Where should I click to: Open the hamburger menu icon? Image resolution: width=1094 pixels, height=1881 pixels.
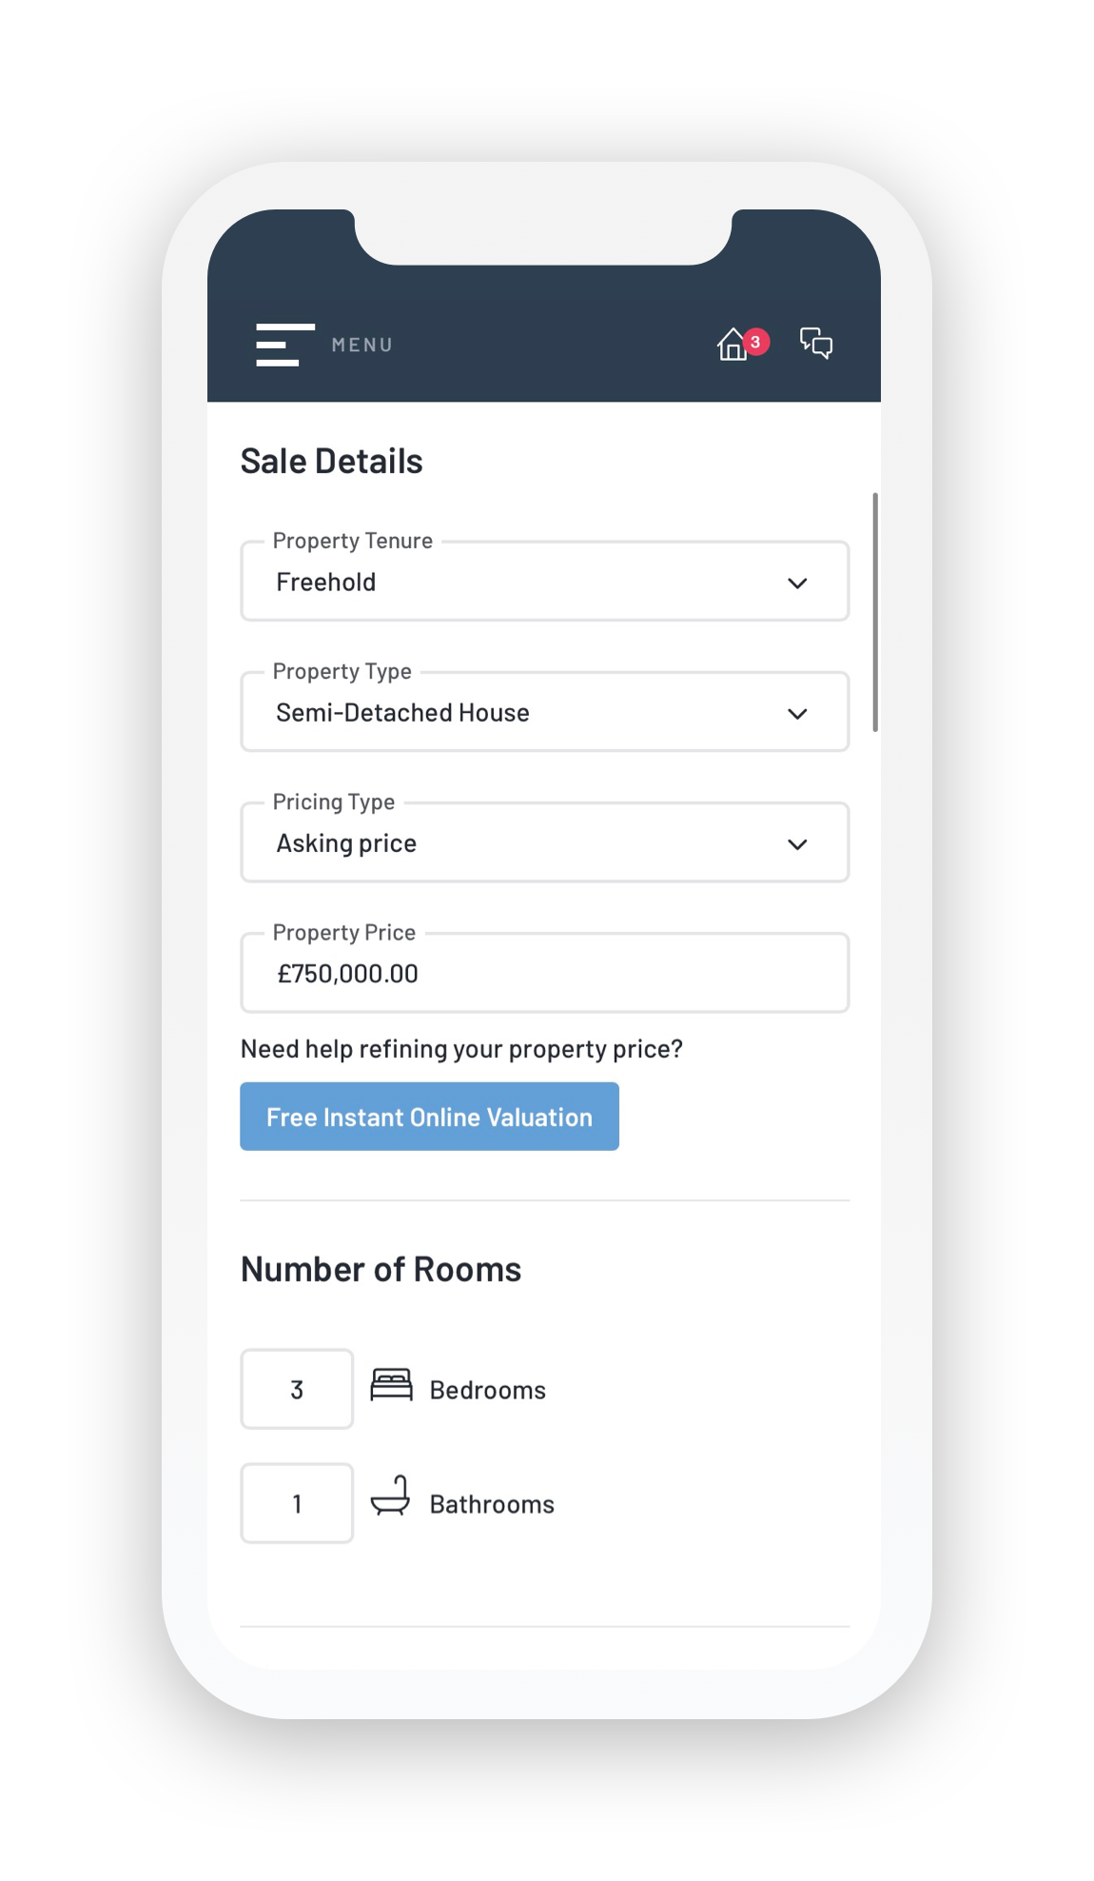coord(284,345)
